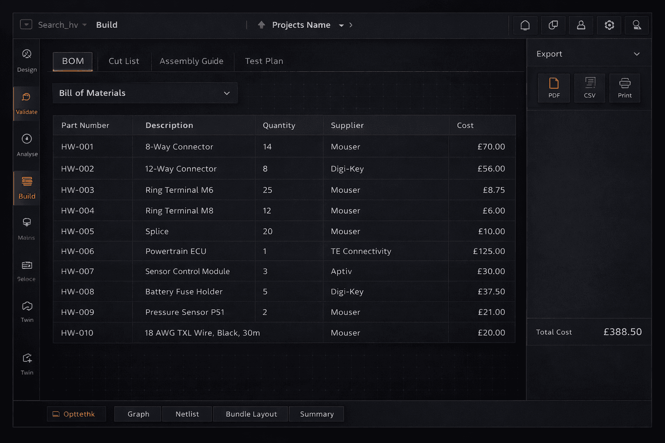Open the Bill of Materials dropdown

[x=145, y=93]
